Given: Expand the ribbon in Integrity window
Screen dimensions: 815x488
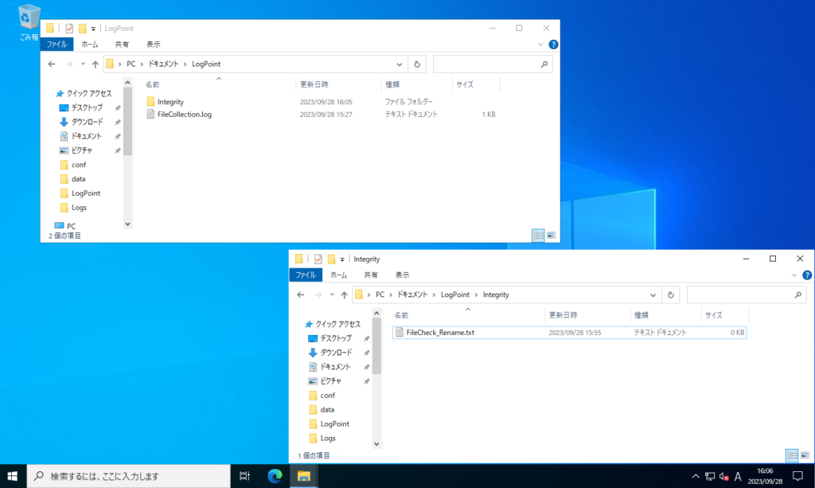Looking at the screenshot, I should (794, 275).
